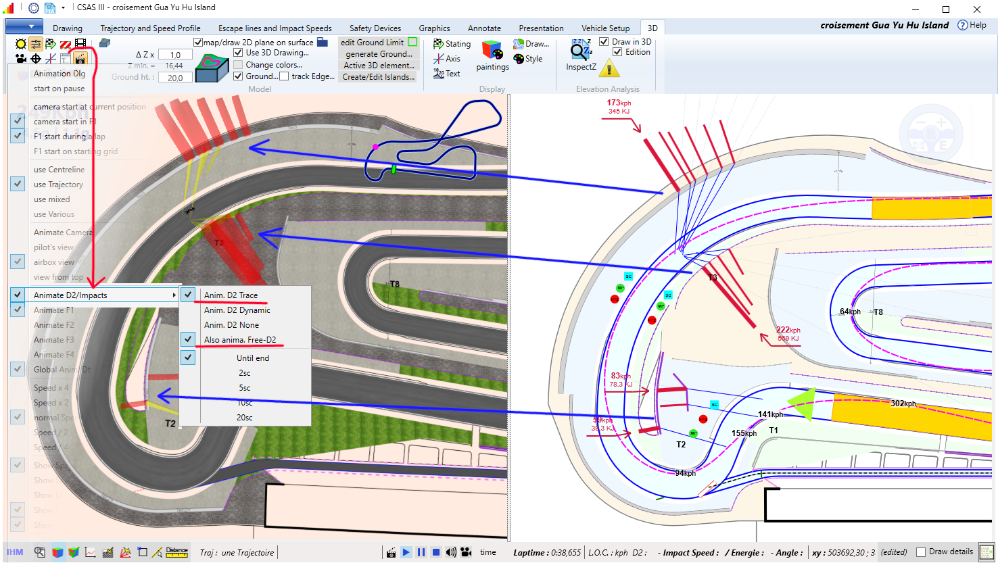This screenshot has height=563, width=998.
Task: Toggle the edit Ground Limit green box
Action: [412, 42]
